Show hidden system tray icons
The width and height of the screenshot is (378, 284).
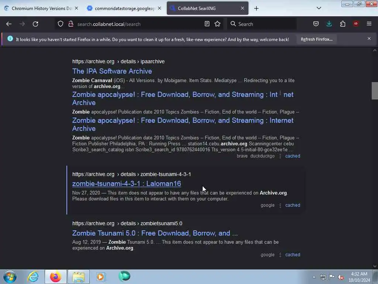(x=314, y=277)
